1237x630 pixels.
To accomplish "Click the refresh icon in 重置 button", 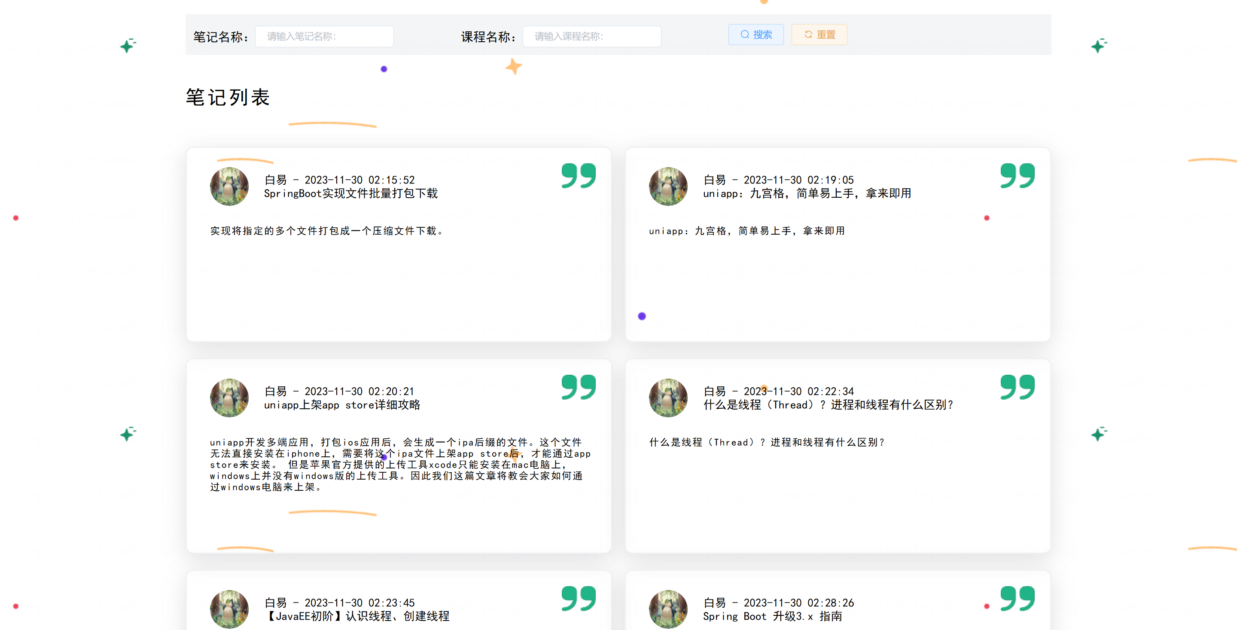I will click(x=809, y=35).
